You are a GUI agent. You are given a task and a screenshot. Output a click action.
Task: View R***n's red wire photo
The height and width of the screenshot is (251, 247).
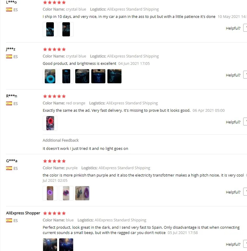50,123
